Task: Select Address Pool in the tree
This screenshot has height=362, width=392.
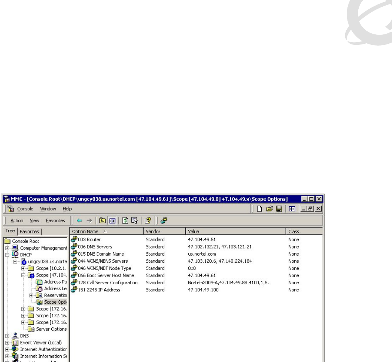Action: coord(55,282)
